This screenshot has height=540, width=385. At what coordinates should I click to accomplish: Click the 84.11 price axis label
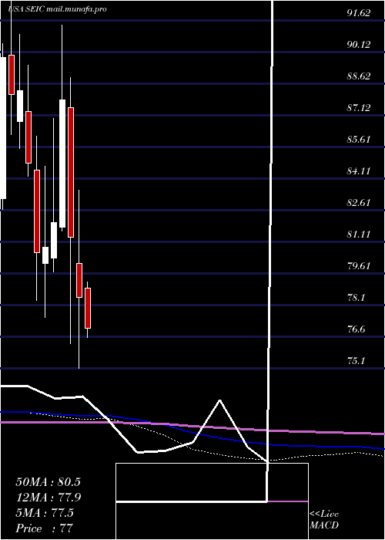pyautogui.click(x=359, y=171)
